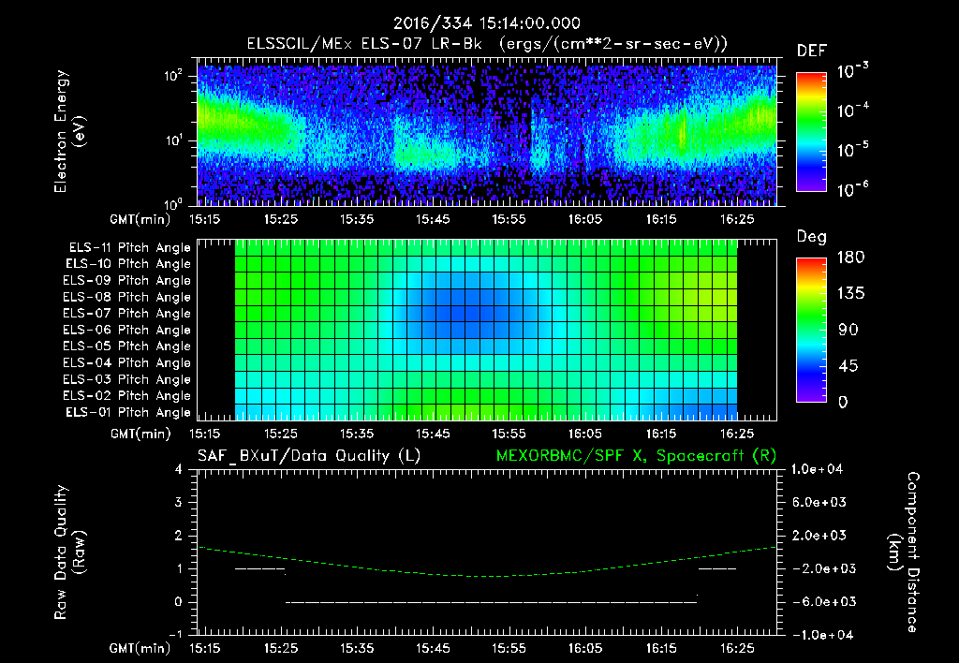Click the 15:45 tick under spectrogram
Viewport: 959px width, 663px height.
tap(433, 219)
